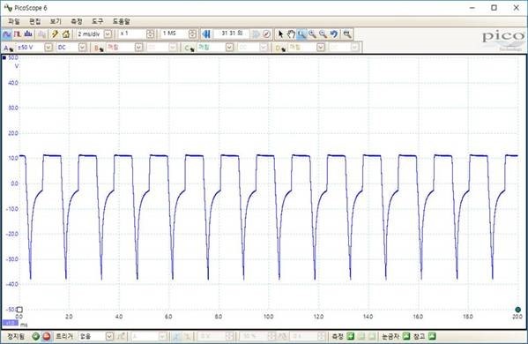528x344 pixels.
Task: Open the 파일 menu
Action: [14, 21]
